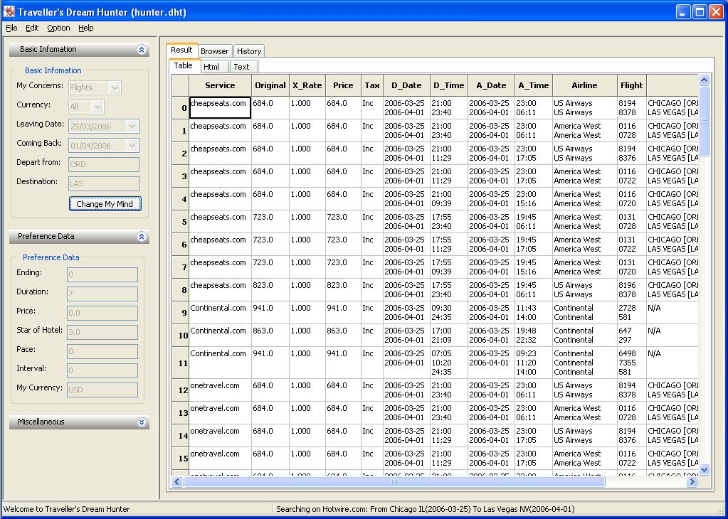Click the Ending preference field
The width and height of the screenshot is (728, 519).
pyautogui.click(x=102, y=274)
